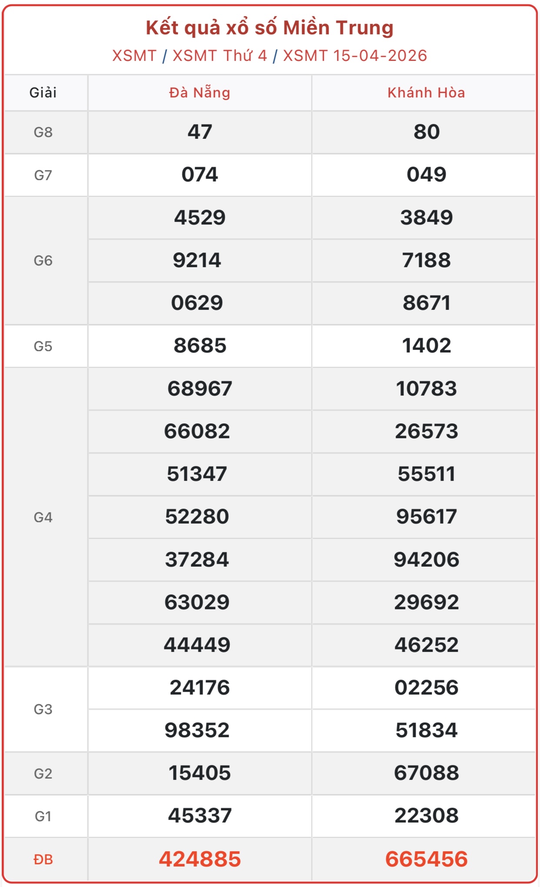The image size is (540, 887).
Task: Open the Đà Nẵng province link
Action: point(200,93)
